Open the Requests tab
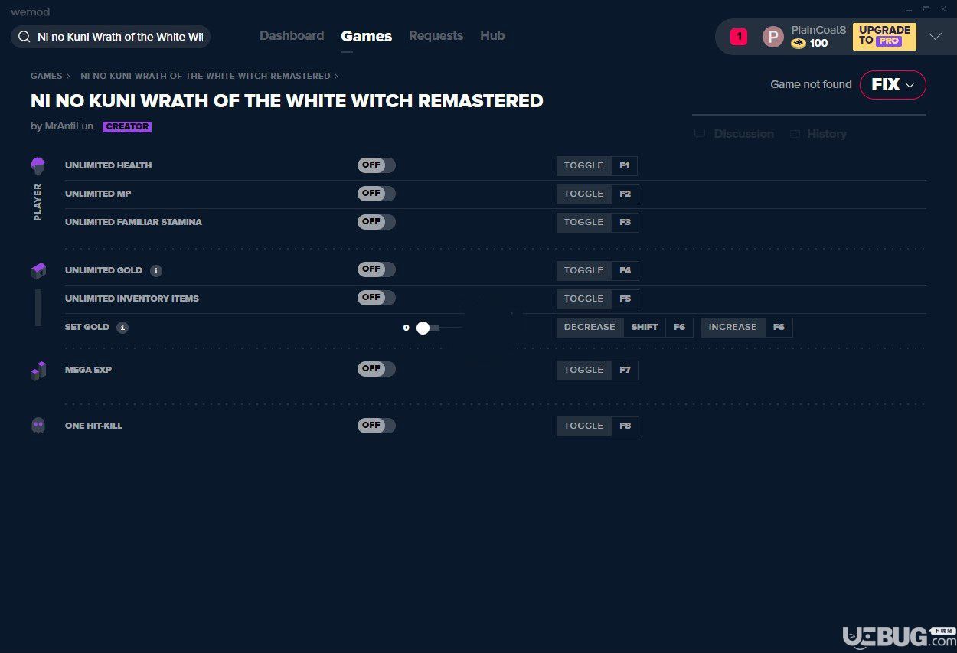 [x=436, y=36]
